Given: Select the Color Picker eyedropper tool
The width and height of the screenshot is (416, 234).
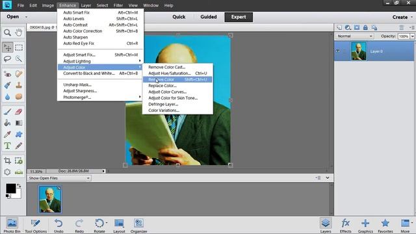Looking at the screenshot, I should click(x=7, y=135).
